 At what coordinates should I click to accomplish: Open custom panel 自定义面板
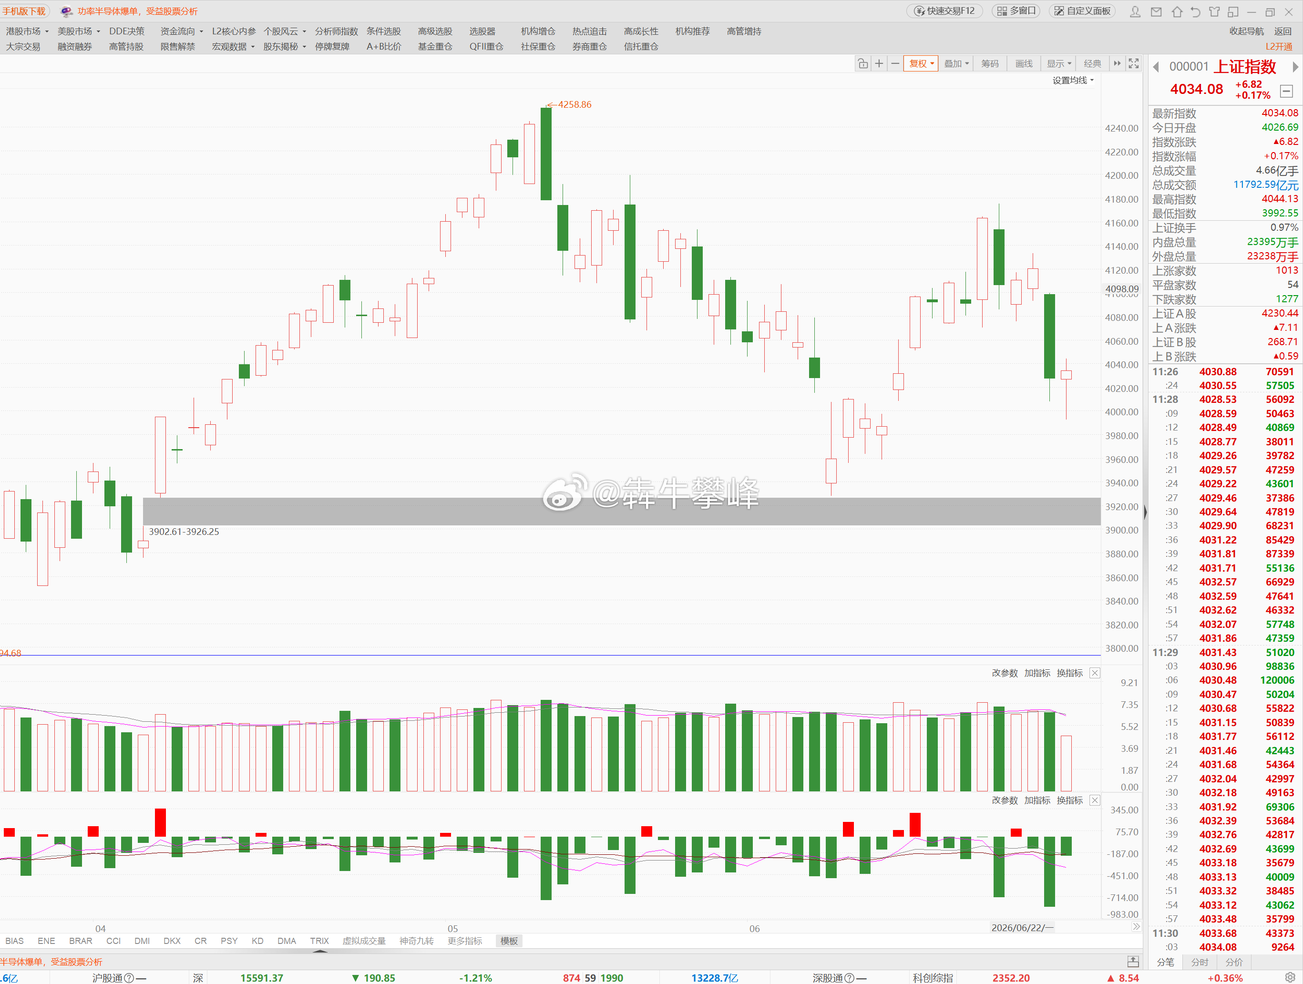(x=1082, y=10)
